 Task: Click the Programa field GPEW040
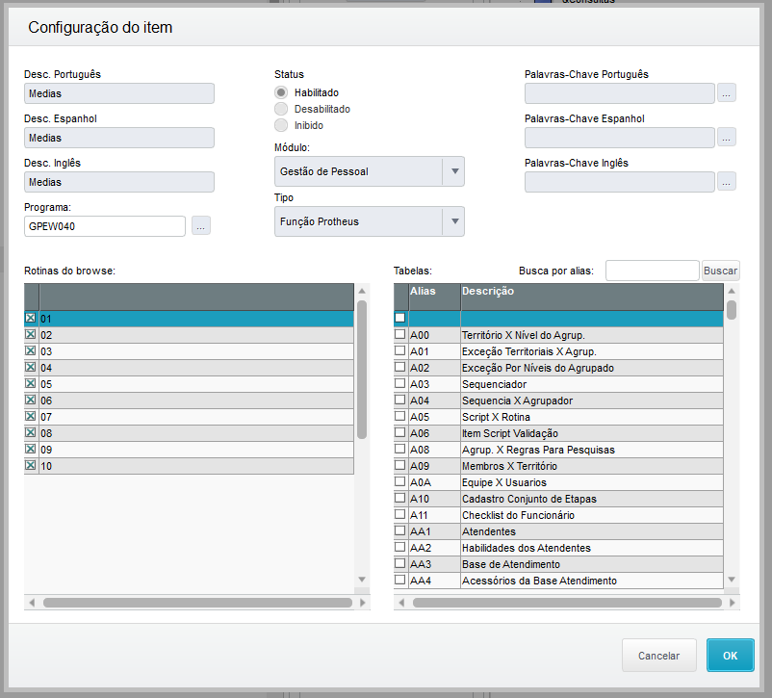(105, 226)
